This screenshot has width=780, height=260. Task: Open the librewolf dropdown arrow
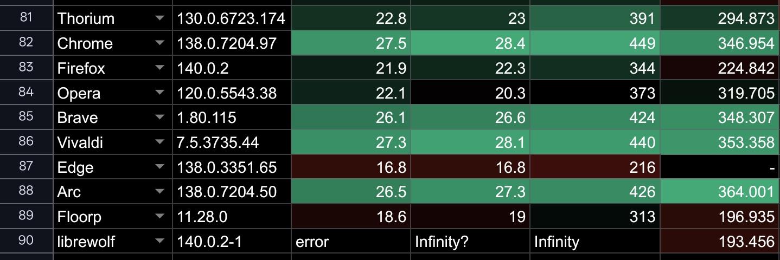click(x=159, y=242)
